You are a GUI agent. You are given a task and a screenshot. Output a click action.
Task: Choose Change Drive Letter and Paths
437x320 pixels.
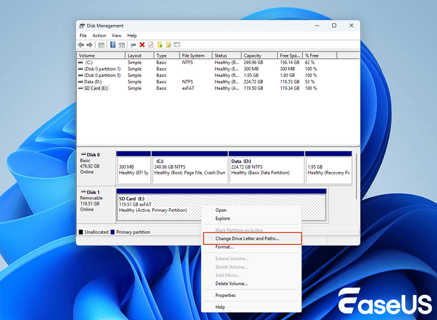coord(247,238)
